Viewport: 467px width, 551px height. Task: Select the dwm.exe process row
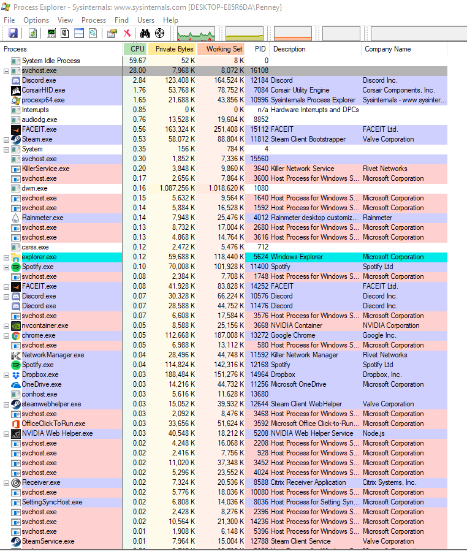point(224,188)
